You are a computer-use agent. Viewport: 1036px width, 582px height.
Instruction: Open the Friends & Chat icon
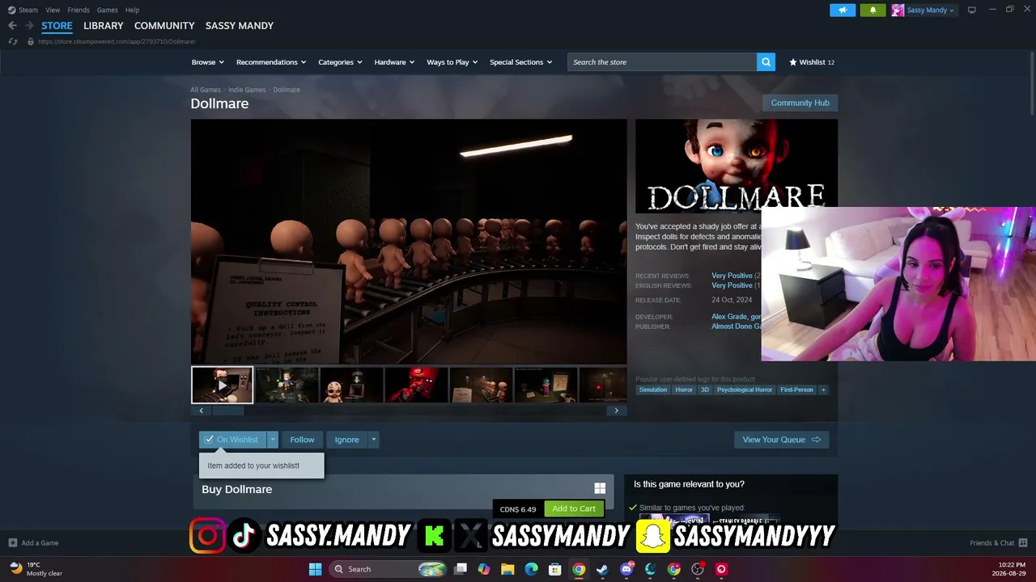pyautogui.click(x=1023, y=543)
